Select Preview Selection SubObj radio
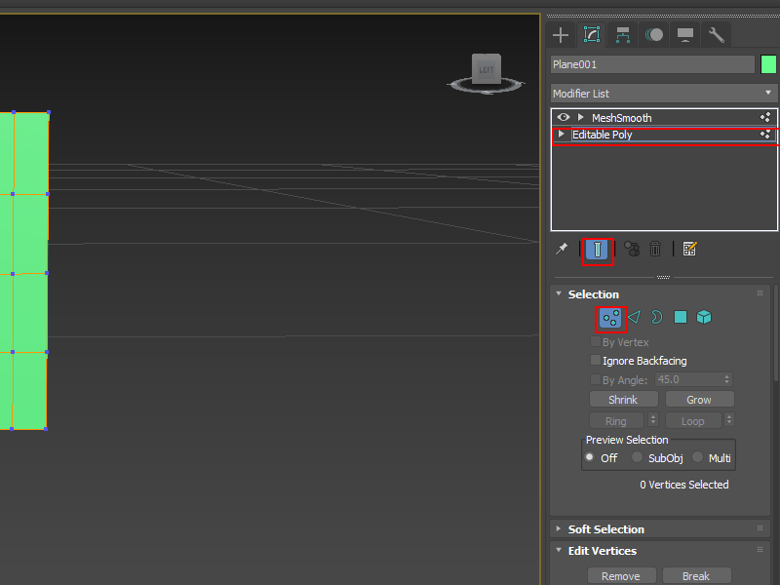The image size is (780, 585). click(x=637, y=457)
